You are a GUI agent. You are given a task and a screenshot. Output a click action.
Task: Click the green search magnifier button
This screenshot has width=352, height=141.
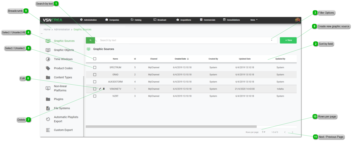(90, 40)
